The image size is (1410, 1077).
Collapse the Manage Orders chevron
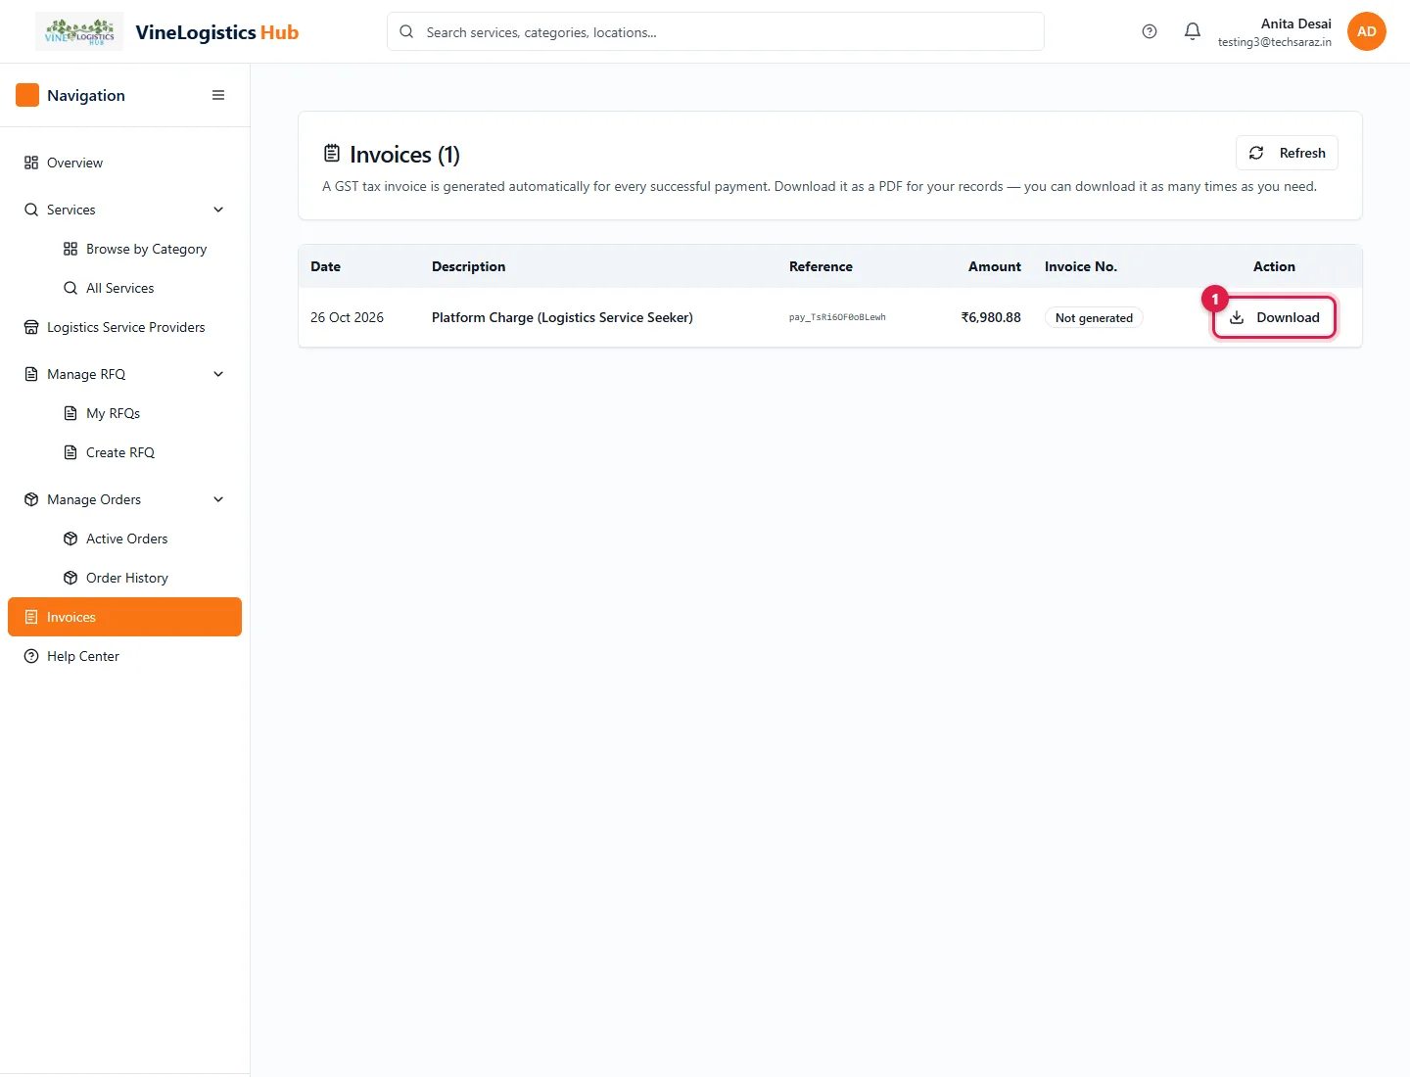pos(218,499)
